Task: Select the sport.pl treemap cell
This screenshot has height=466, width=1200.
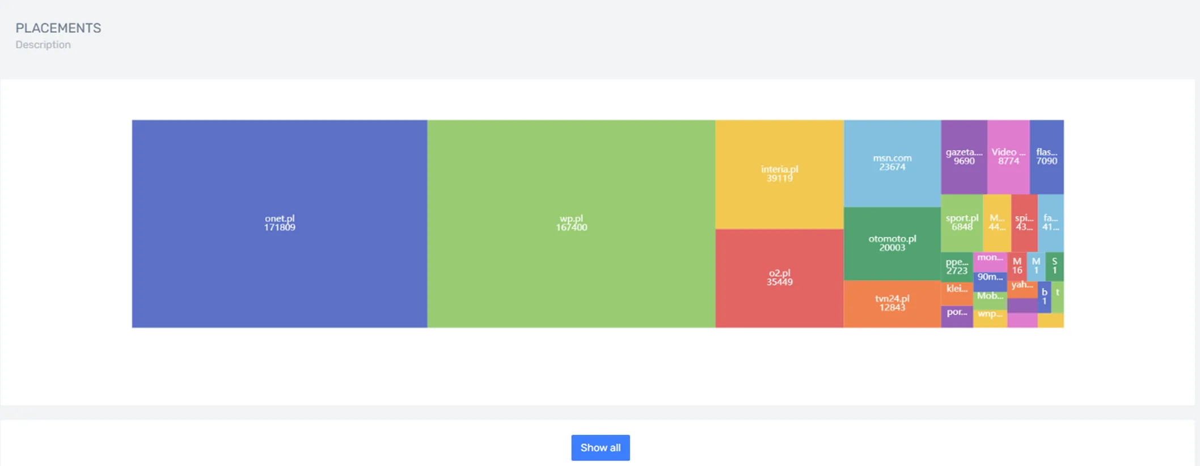Action: coord(962,223)
